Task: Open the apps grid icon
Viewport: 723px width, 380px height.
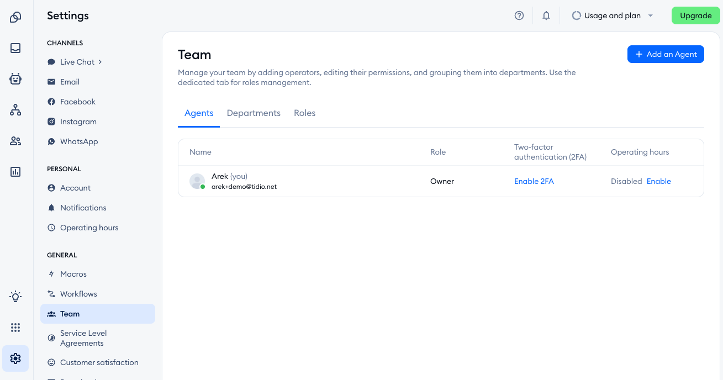Action: tap(15, 328)
